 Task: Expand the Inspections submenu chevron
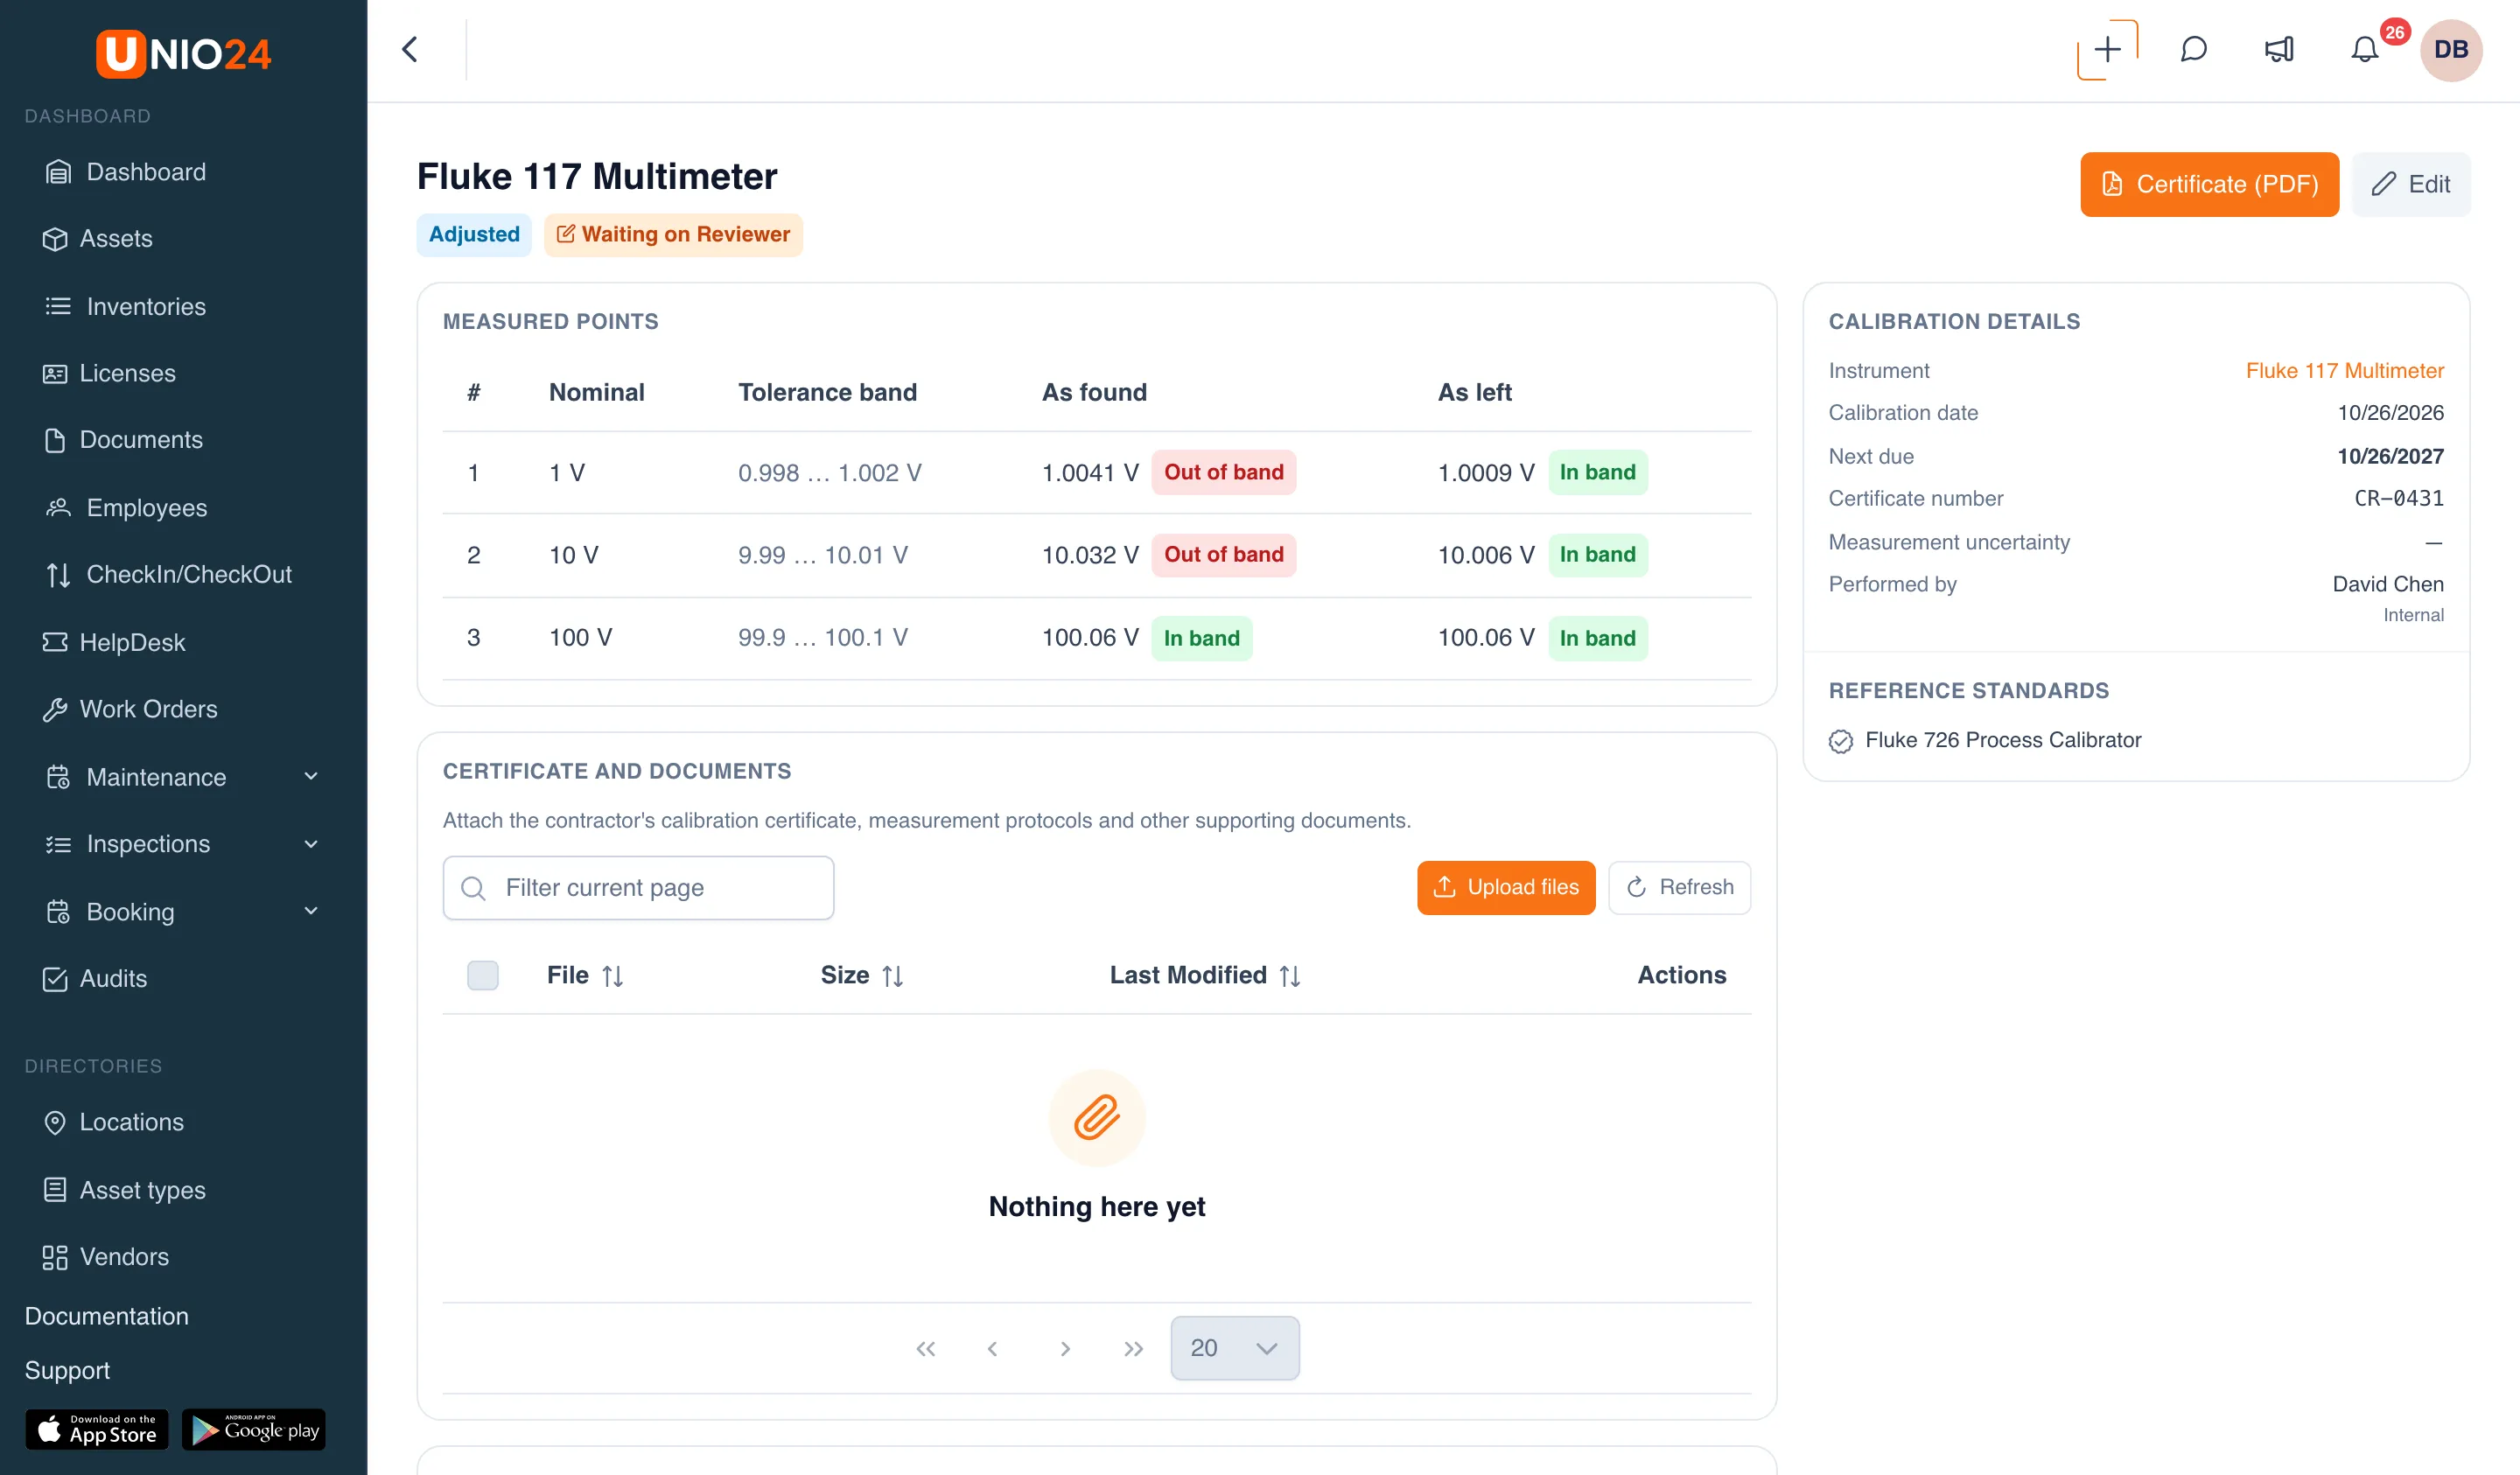pos(311,844)
